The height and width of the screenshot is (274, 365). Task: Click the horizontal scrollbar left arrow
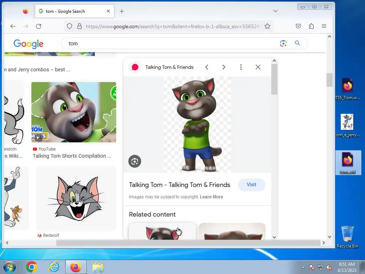[x=7, y=243]
